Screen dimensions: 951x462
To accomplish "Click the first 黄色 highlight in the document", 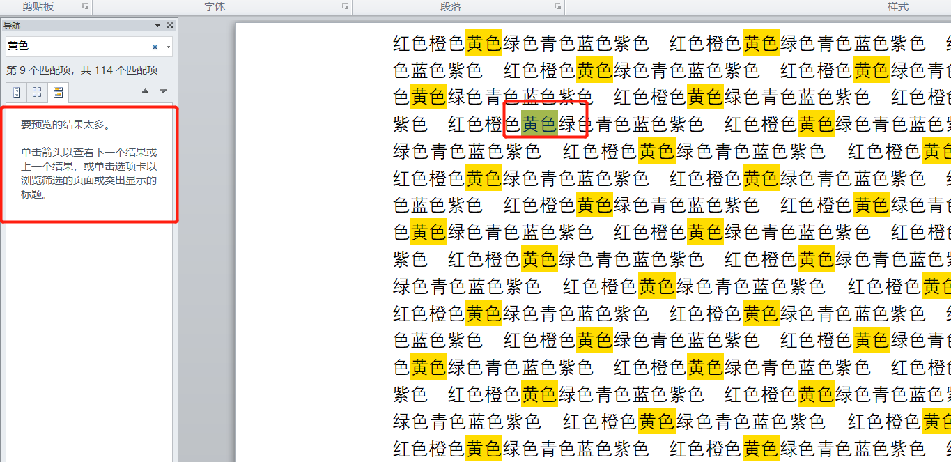I will point(484,43).
